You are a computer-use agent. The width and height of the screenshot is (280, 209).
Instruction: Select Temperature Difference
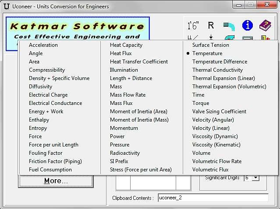[x=220, y=62]
